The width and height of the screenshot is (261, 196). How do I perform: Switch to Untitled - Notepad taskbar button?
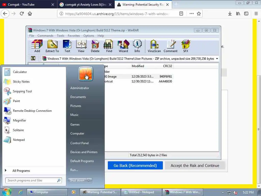tap(141, 192)
